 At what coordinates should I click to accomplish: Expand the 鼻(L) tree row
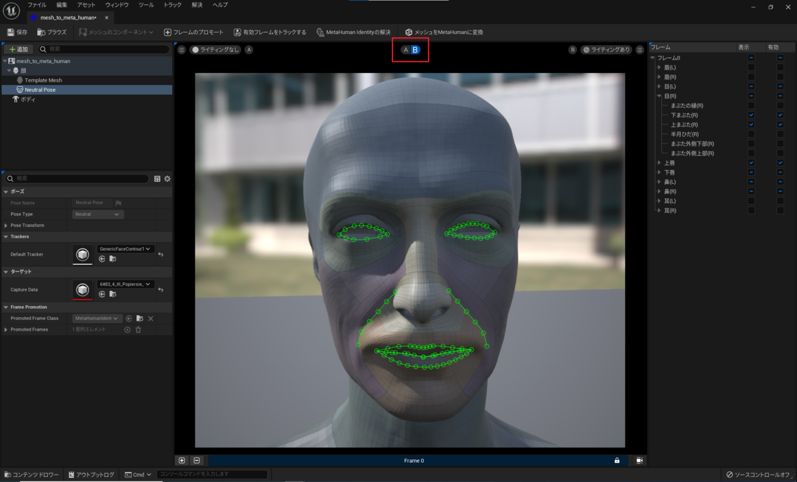coord(660,182)
